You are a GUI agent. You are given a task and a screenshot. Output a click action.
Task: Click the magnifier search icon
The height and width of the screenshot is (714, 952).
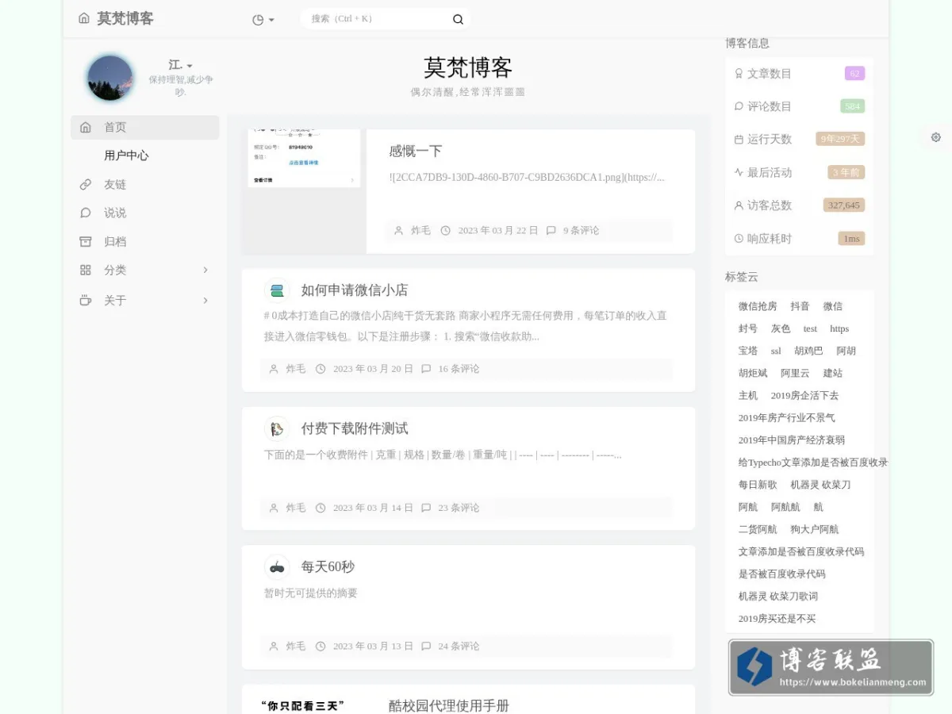pos(458,19)
